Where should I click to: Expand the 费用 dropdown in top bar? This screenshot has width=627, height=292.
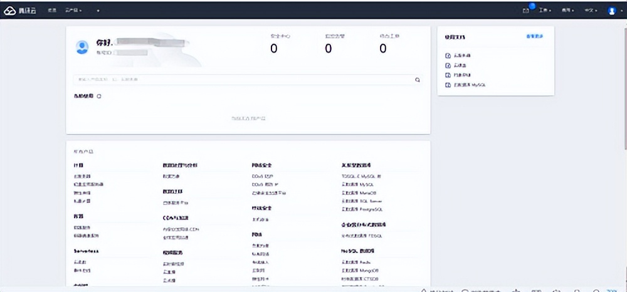click(568, 11)
